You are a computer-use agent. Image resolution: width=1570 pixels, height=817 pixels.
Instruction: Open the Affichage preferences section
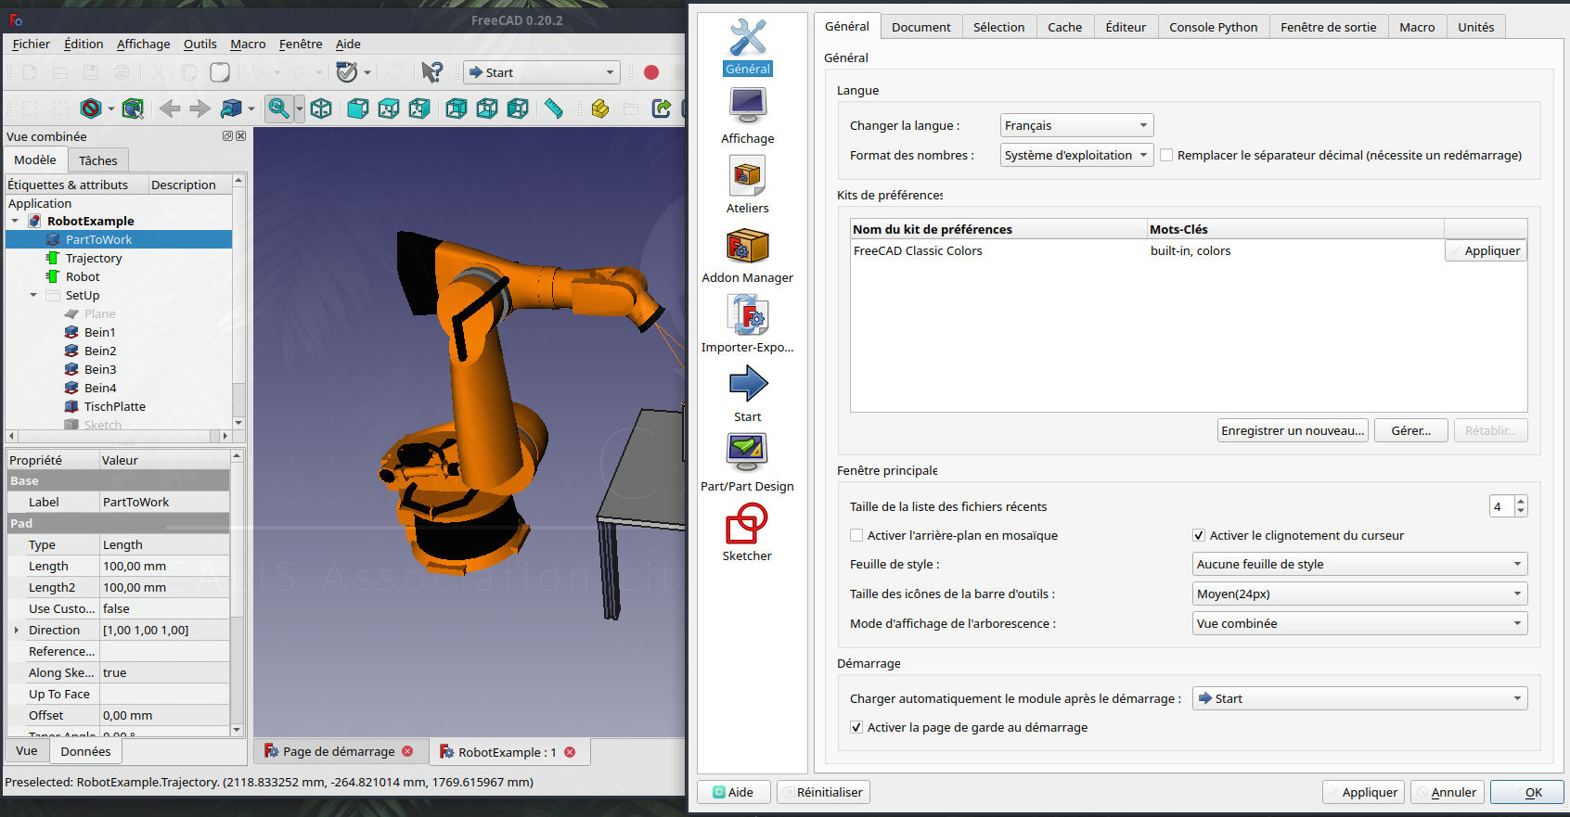pyautogui.click(x=747, y=116)
